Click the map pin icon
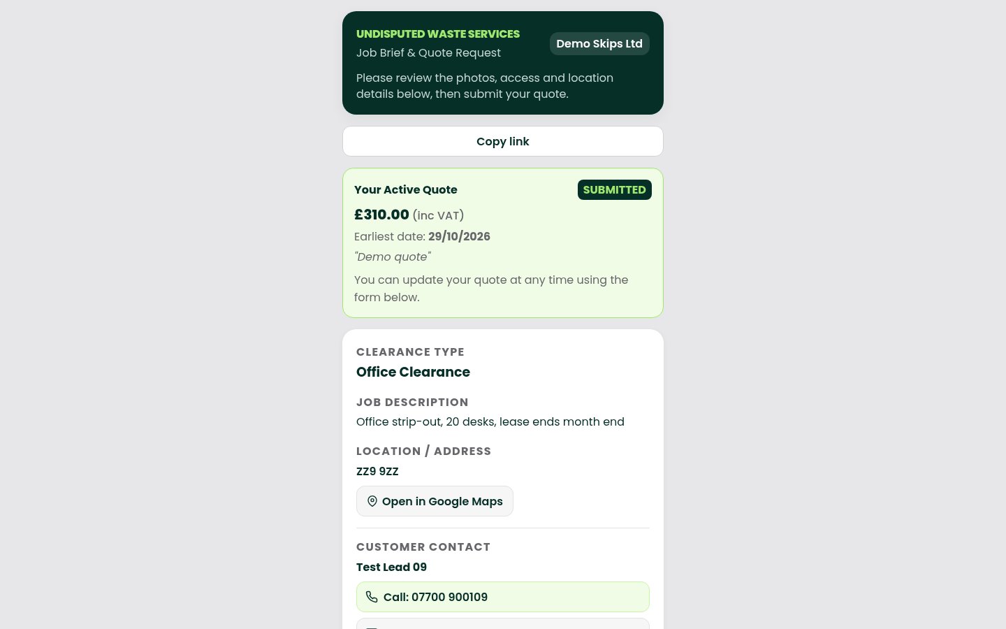The image size is (1006, 629). pyautogui.click(x=372, y=501)
